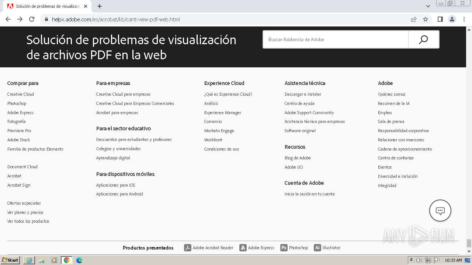Click the share page icon in address bar
Image resolution: width=472 pixels, height=265 pixels.
pyautogui.click(x=414, y=19)
